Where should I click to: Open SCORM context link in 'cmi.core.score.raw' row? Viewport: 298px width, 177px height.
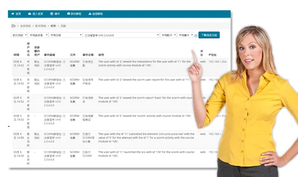click(x=55, y=137)
